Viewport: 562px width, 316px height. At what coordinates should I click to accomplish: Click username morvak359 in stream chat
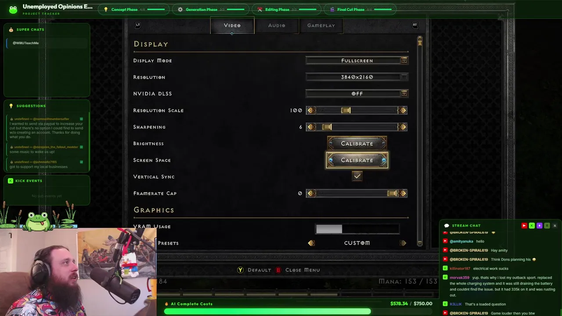pyautogui.click(x=459, y=277)
